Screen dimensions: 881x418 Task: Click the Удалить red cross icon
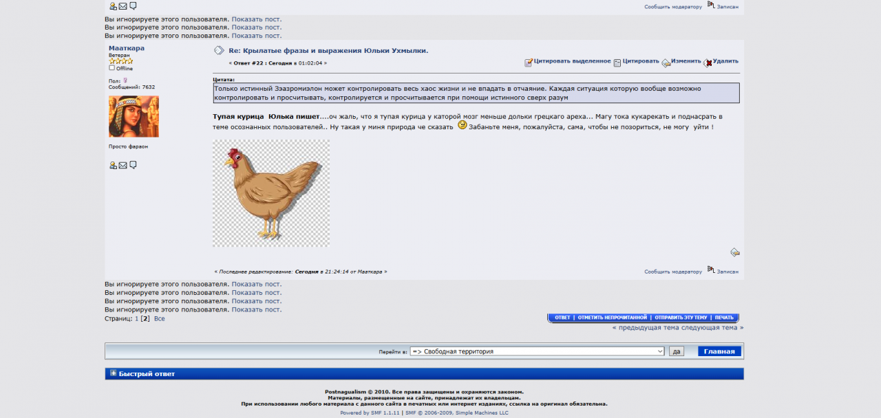(708, 63)
